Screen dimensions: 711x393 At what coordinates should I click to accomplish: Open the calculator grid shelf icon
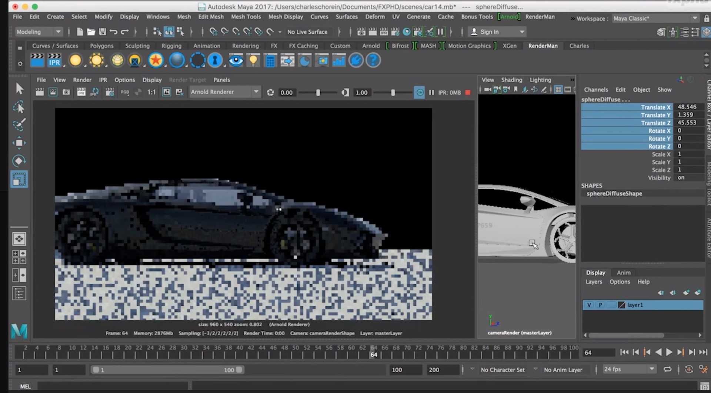270,60
